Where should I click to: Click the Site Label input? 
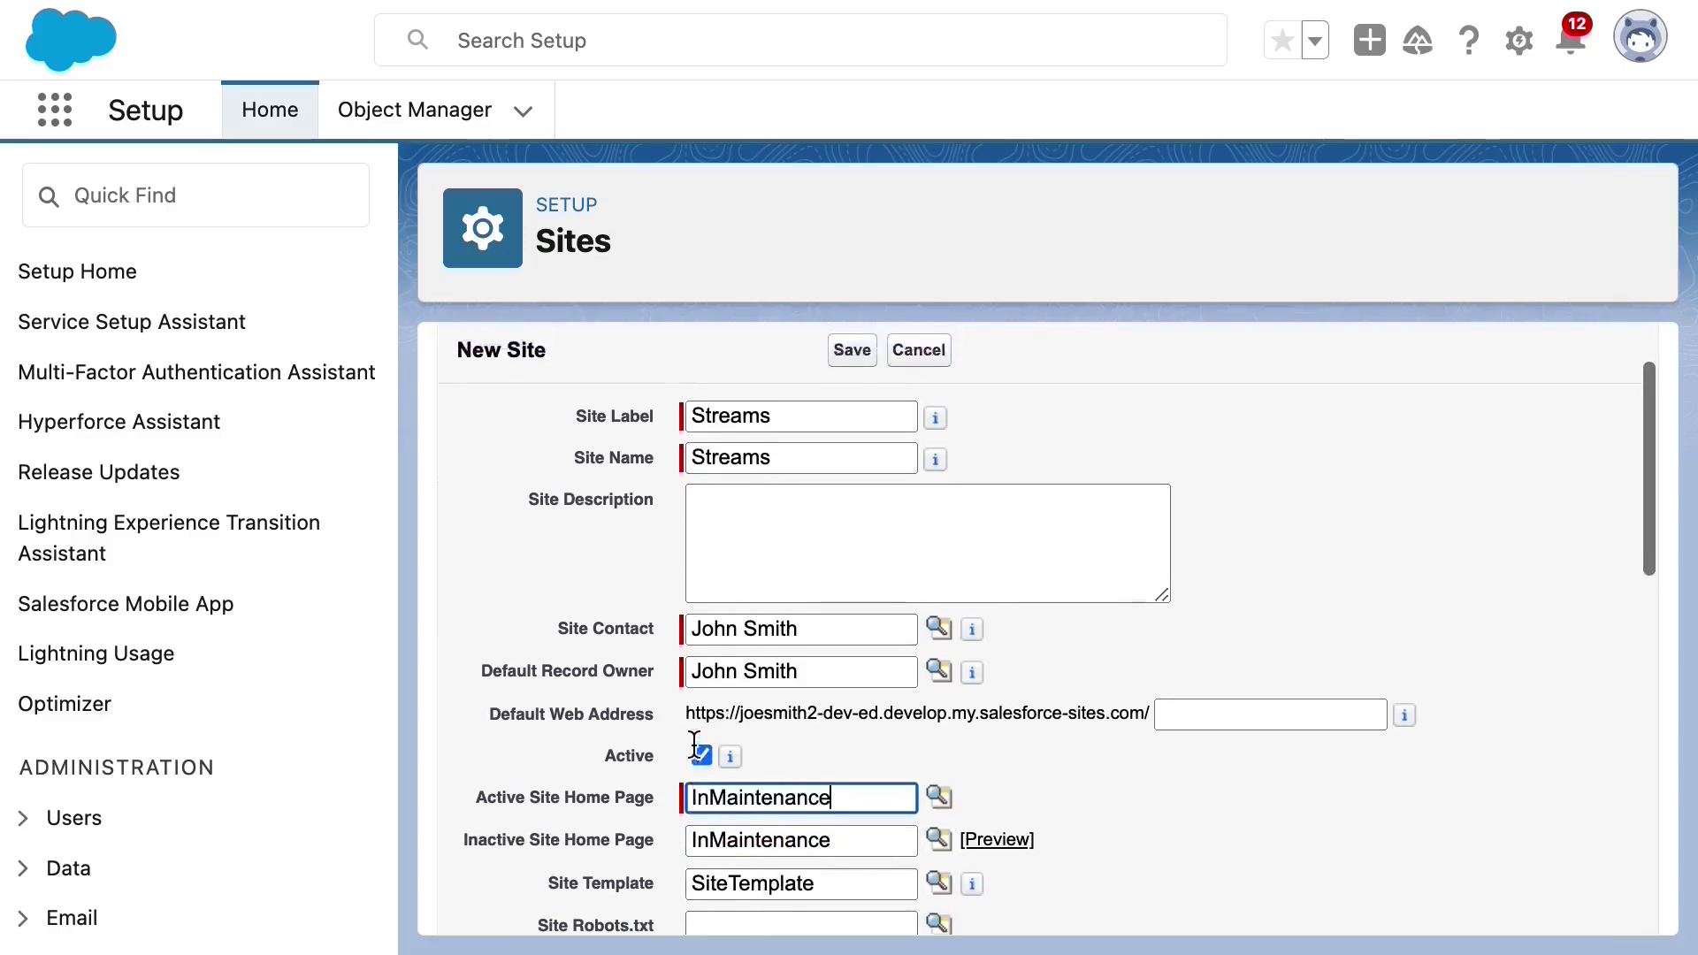click(801, 416)
